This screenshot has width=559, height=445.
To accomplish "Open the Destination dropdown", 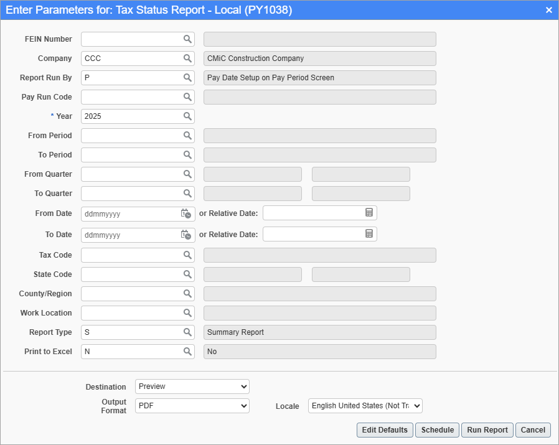I will coord(192,386).
